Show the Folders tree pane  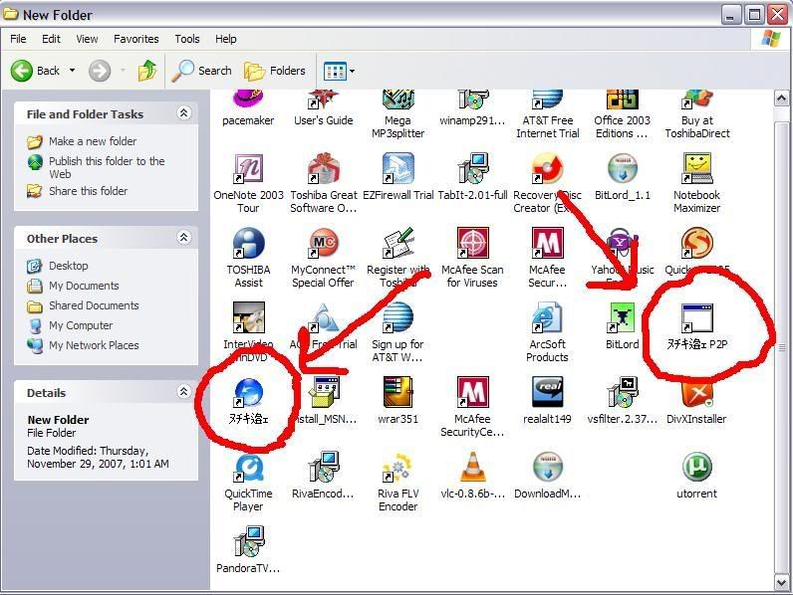pyautogui.click(x=275, y=71)
